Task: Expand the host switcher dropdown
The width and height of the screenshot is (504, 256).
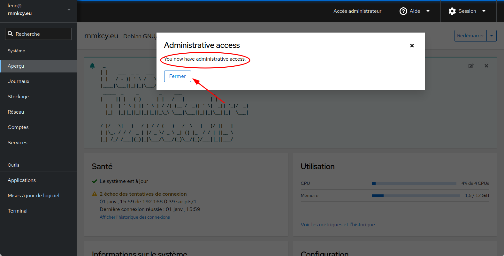Action: [x=69, y=10]
